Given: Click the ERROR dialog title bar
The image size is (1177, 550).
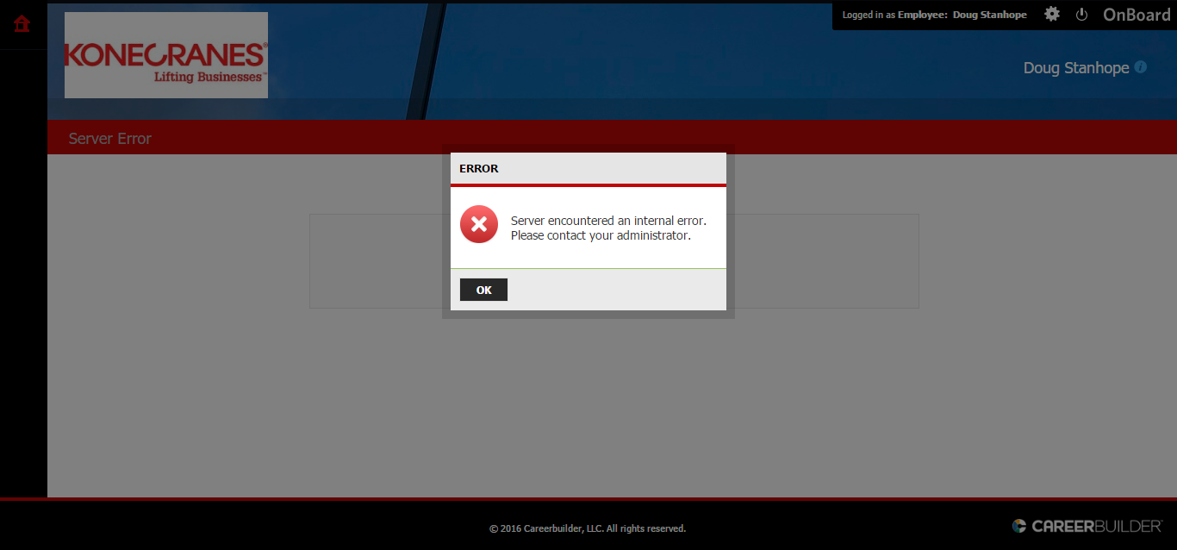Looking at the screenshot, I should pos(588,168).
